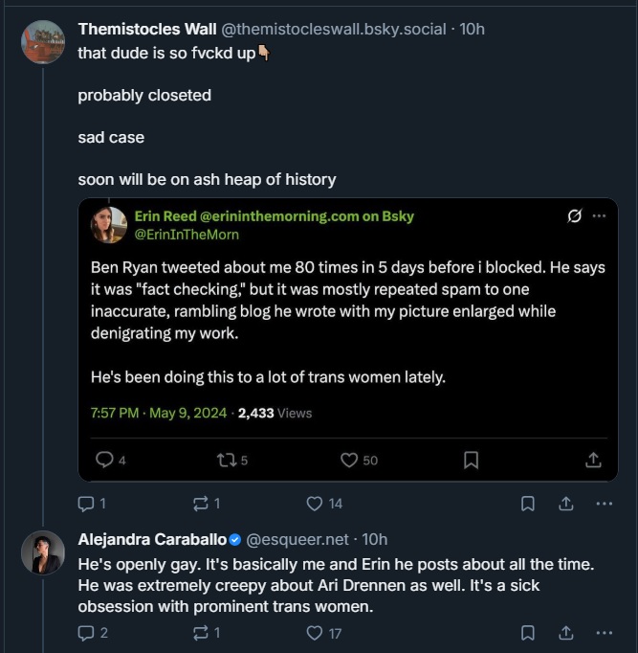Image resolution: width=638 pixels, height=653 pixels.
Task: Open more options on Alejandra Caraballo's post
Action: pos(604,632)
